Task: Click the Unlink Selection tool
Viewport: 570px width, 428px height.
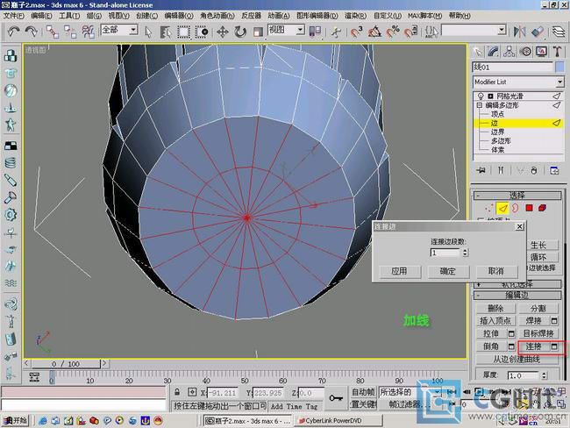Action: [x=70, y=32]
